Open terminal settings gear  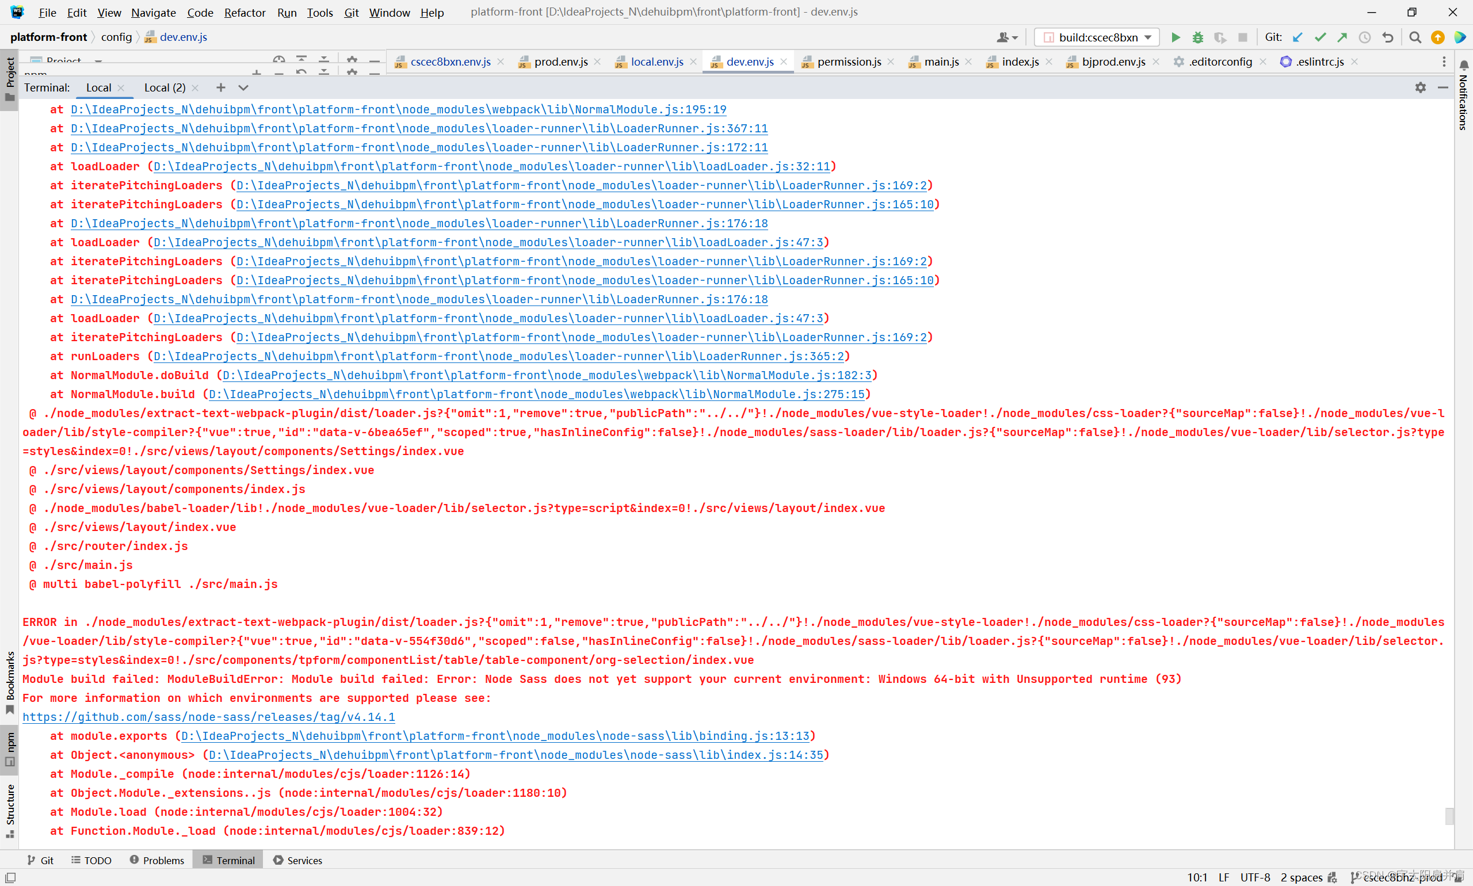(x=1420, y=88)
